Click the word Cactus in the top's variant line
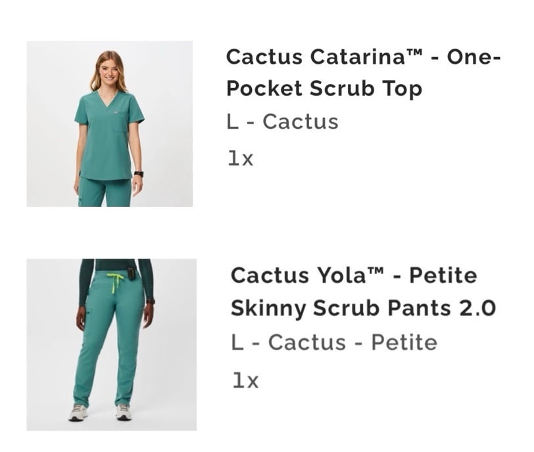Image resolution: width=534 pixels, height=452 pixels. pos(301,122)
